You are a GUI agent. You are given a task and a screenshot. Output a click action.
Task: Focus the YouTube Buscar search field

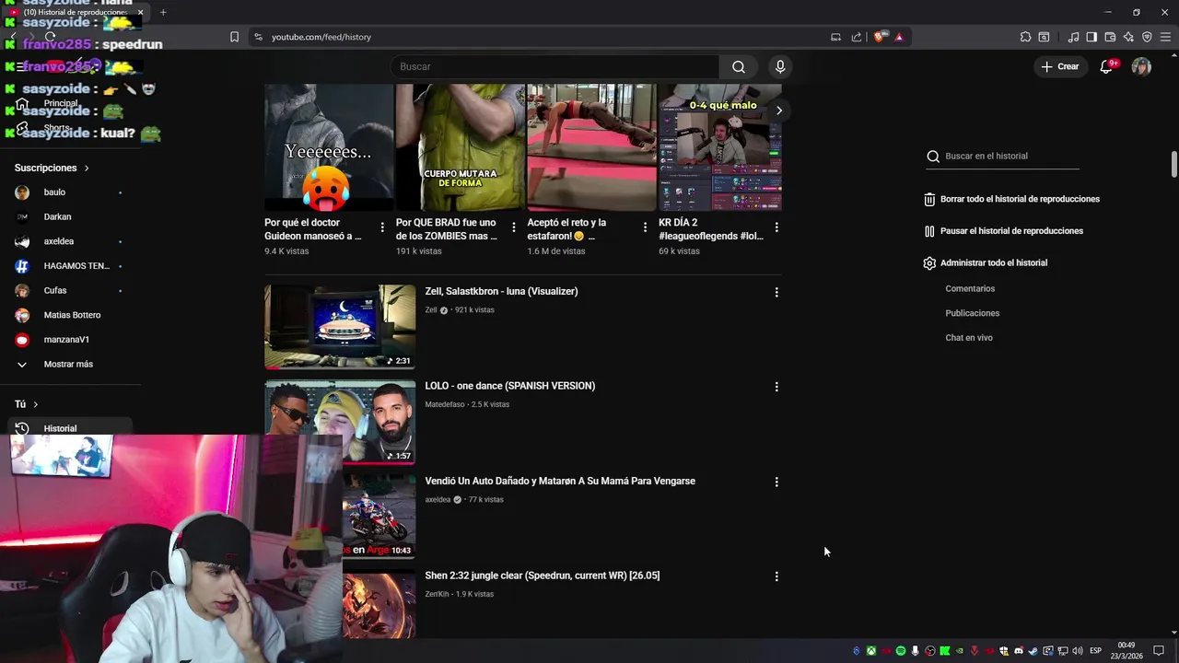click(x=555, y=66)
